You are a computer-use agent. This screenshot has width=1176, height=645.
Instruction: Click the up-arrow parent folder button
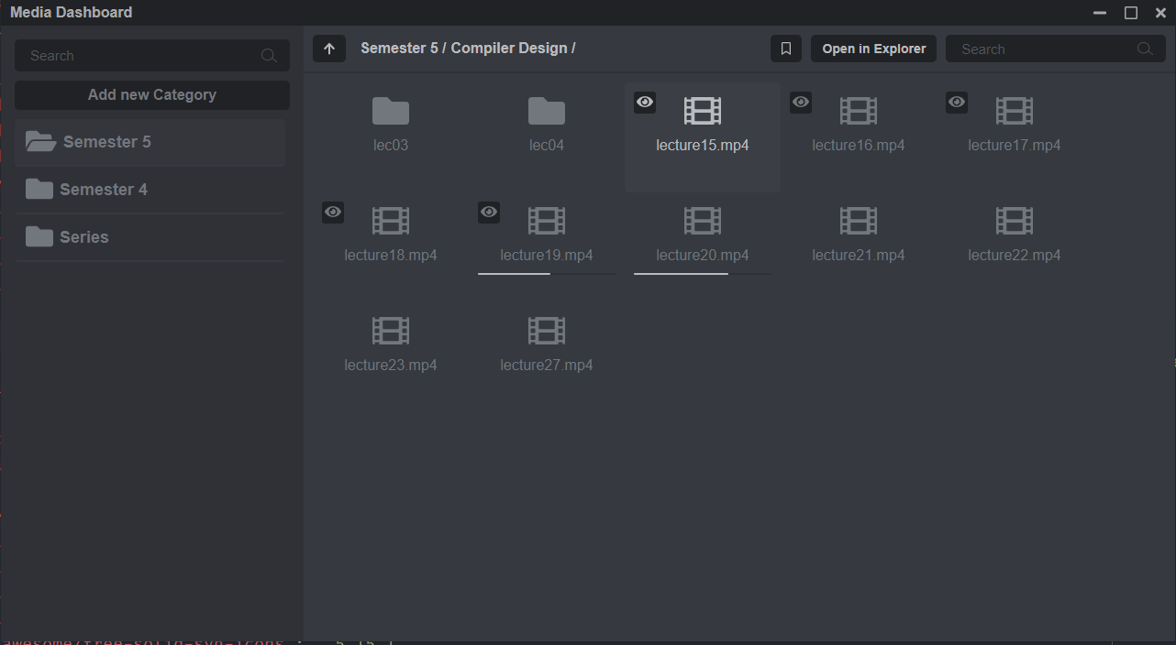click(329, 49)
